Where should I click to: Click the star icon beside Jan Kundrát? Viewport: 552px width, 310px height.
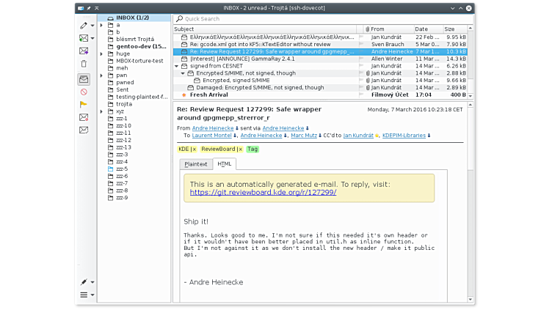point(377,136)
